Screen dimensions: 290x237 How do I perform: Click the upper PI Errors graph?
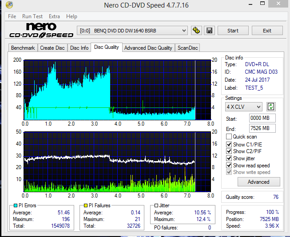click(117, 90)
